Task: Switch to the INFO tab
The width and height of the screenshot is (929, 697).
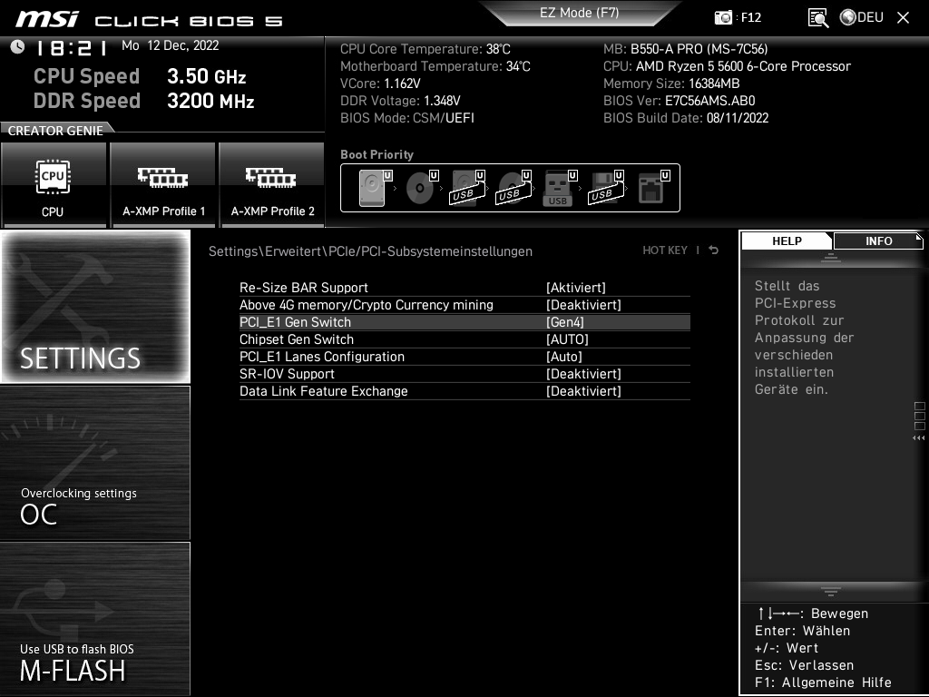Action: pyautogui.click(x=878, y=241)
